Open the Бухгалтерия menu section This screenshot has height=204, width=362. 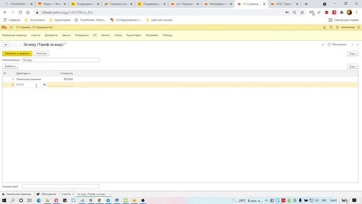click(133, 35)
